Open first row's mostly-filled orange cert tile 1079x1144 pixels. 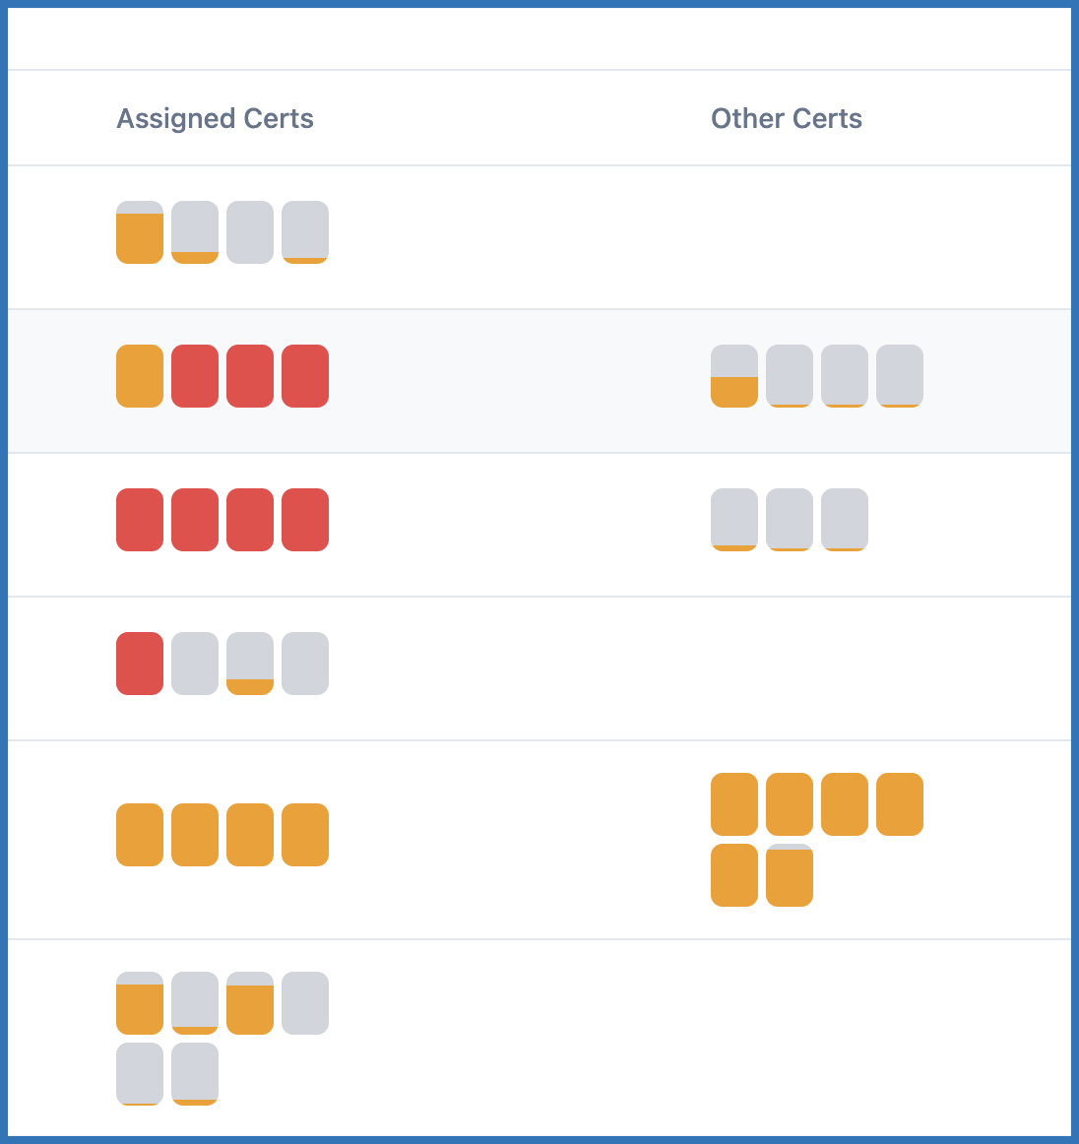140,232
